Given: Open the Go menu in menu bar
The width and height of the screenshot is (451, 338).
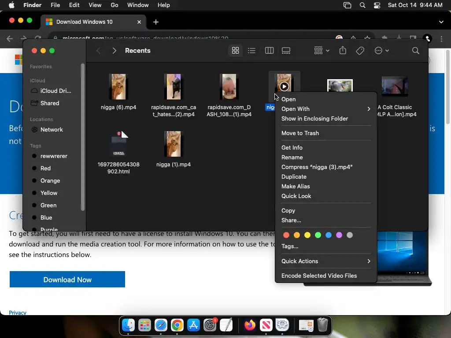Looking at the screenshot, I should [x=114, y=5].
